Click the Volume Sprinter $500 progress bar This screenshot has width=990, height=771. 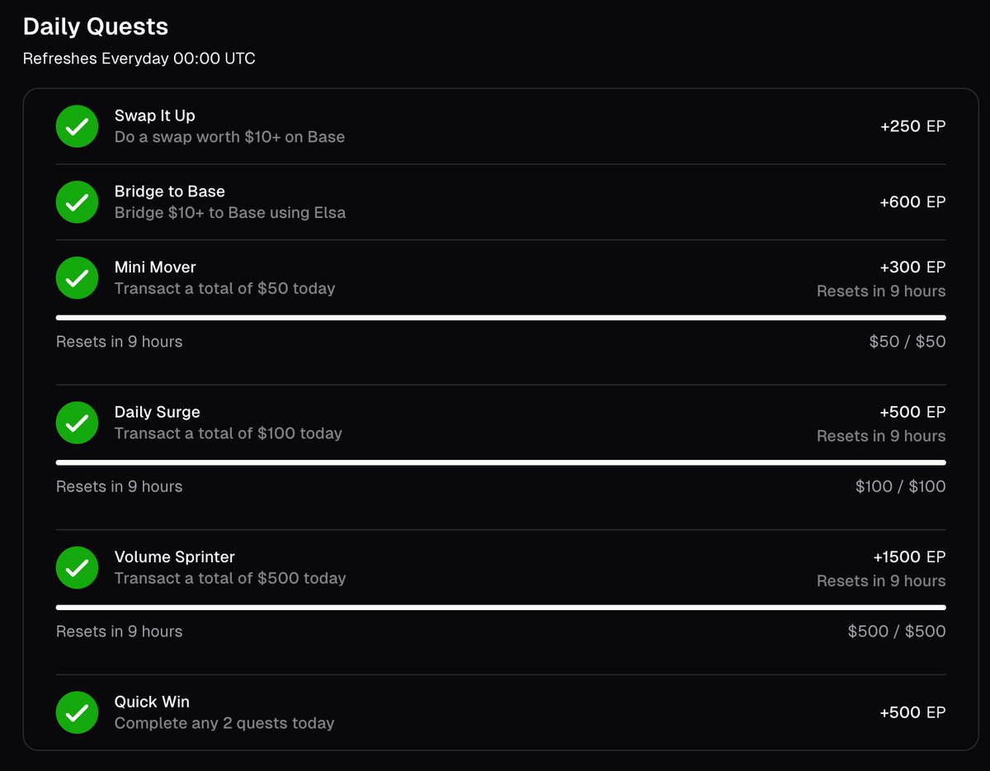click(501, 608)
